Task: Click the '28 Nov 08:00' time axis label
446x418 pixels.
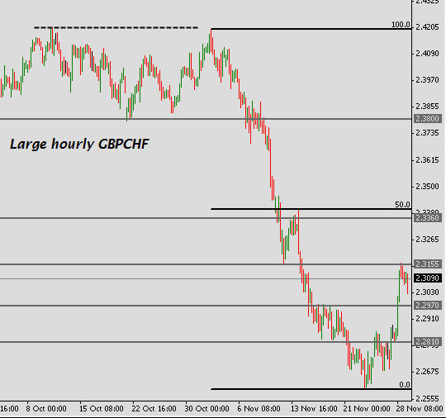Action: click(x=420, y=409)
